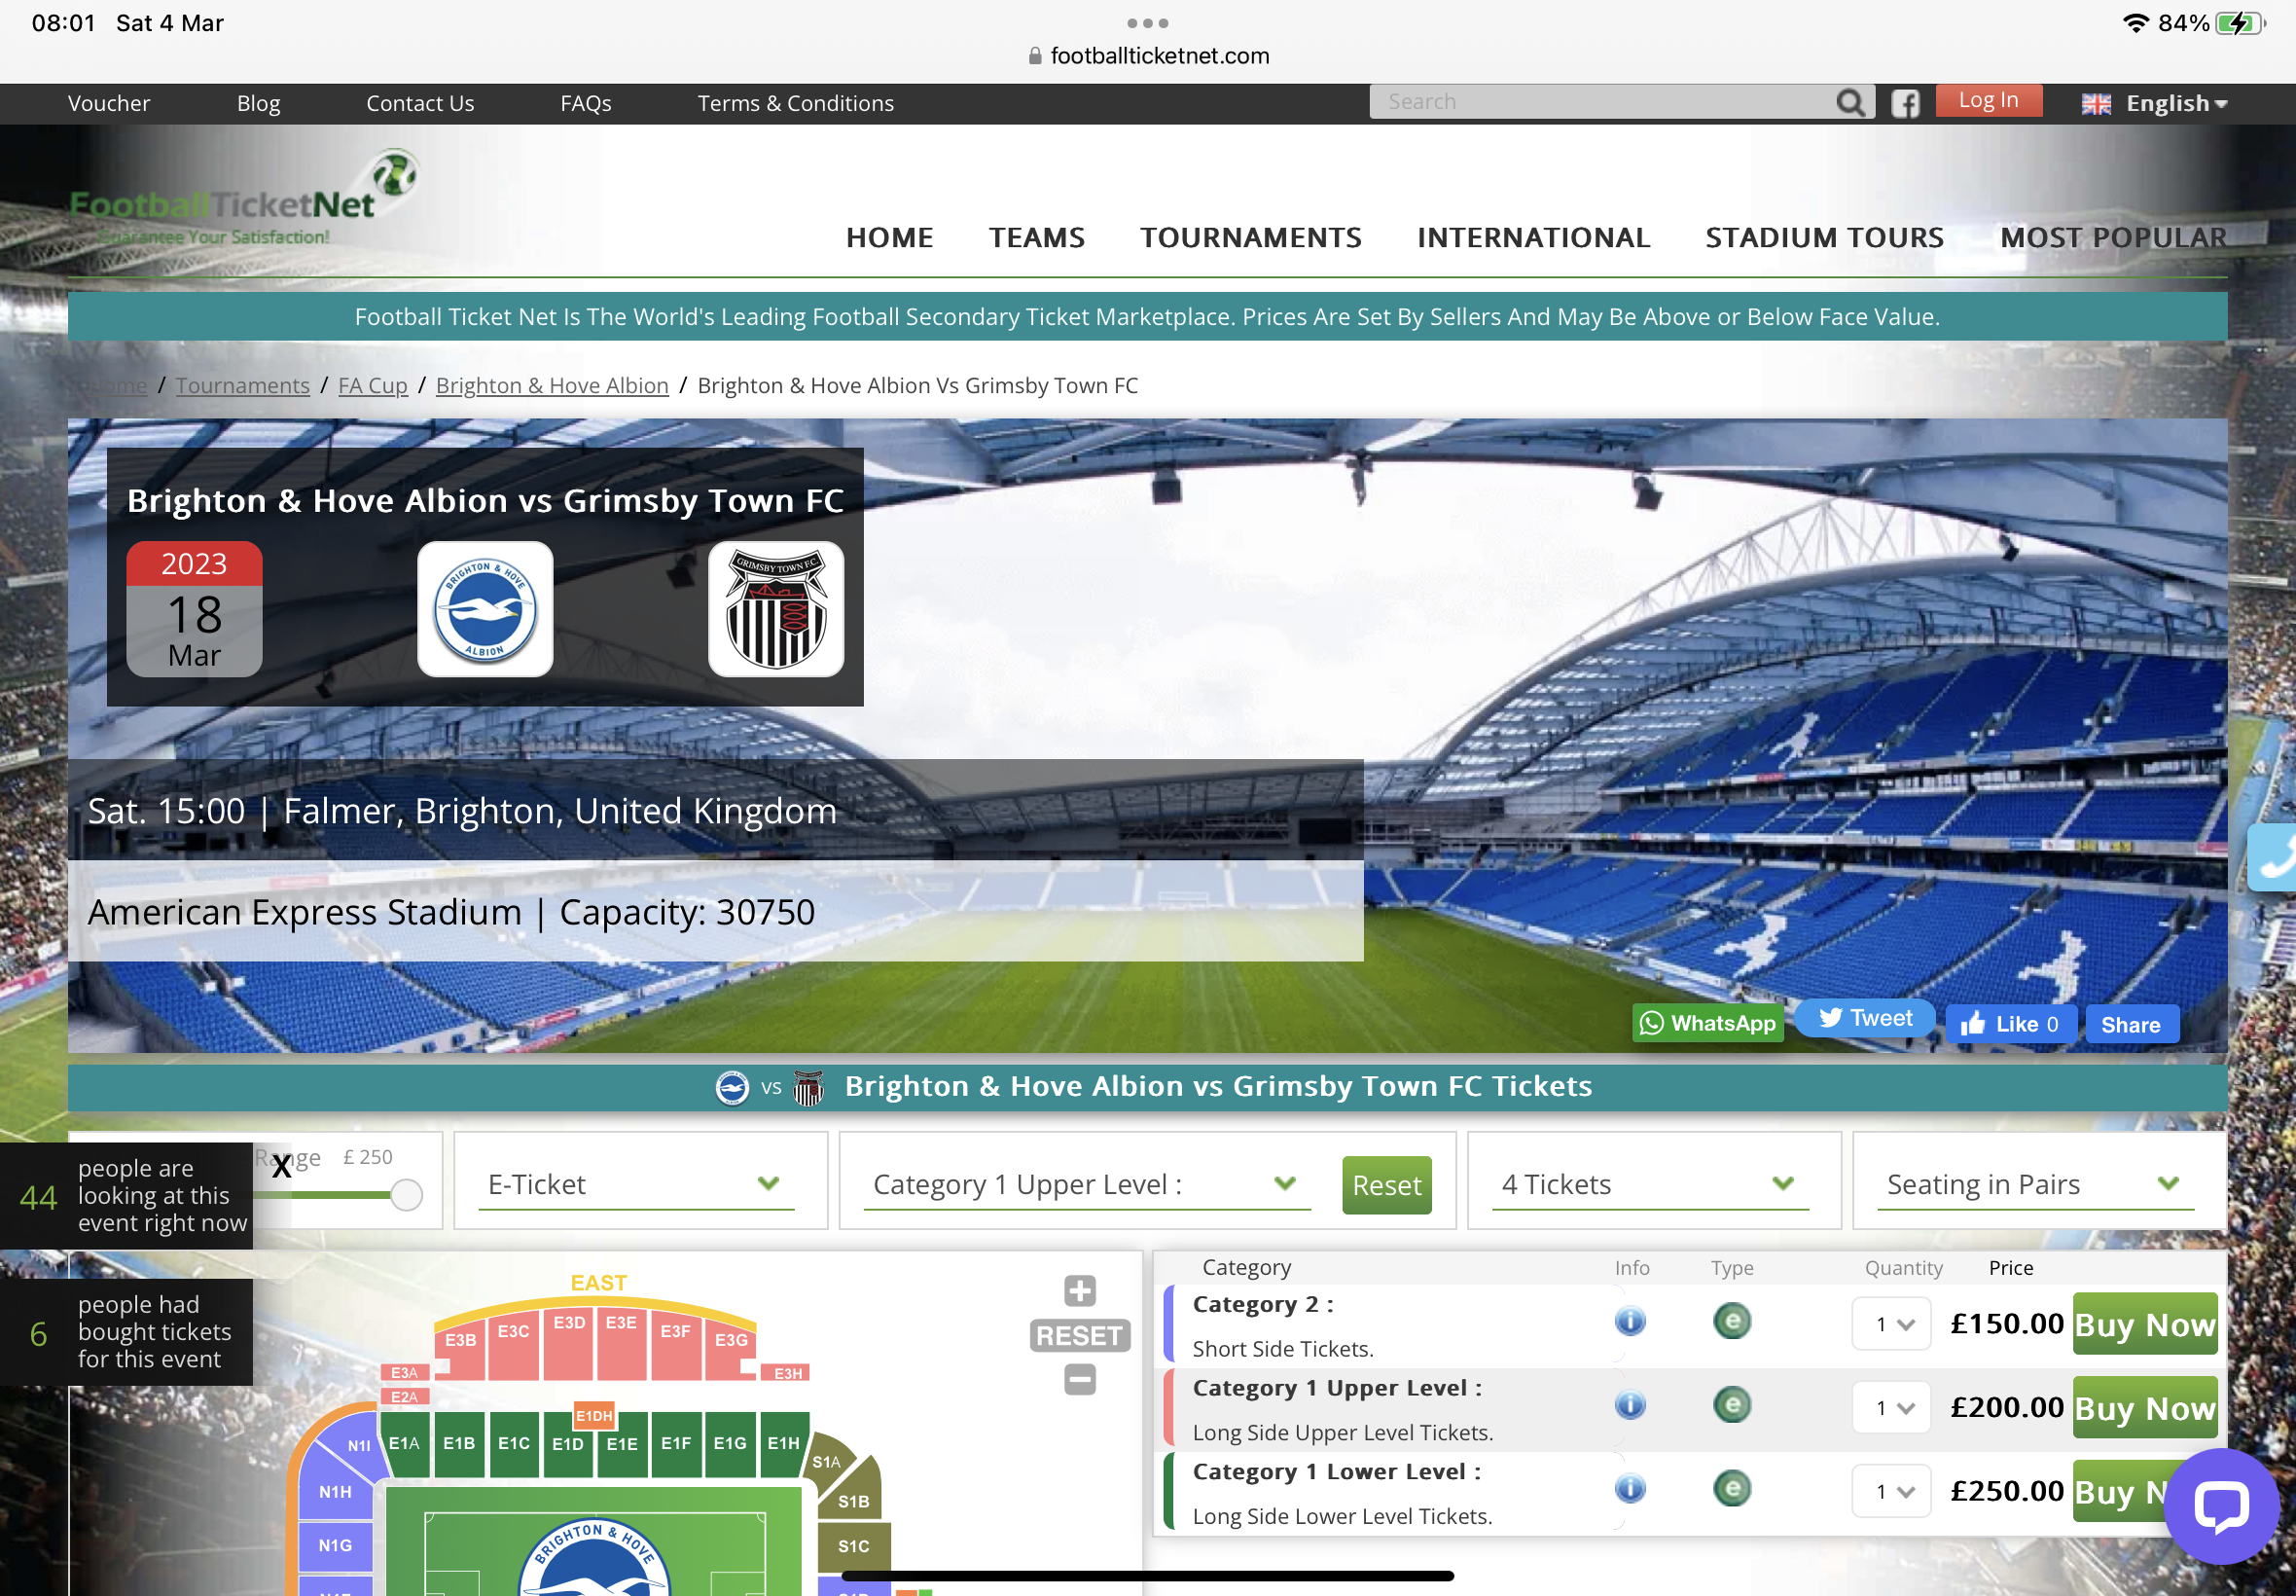Click the Brighton & Hove Albion crest
2296x1596 pixels.
pos(484,609)
